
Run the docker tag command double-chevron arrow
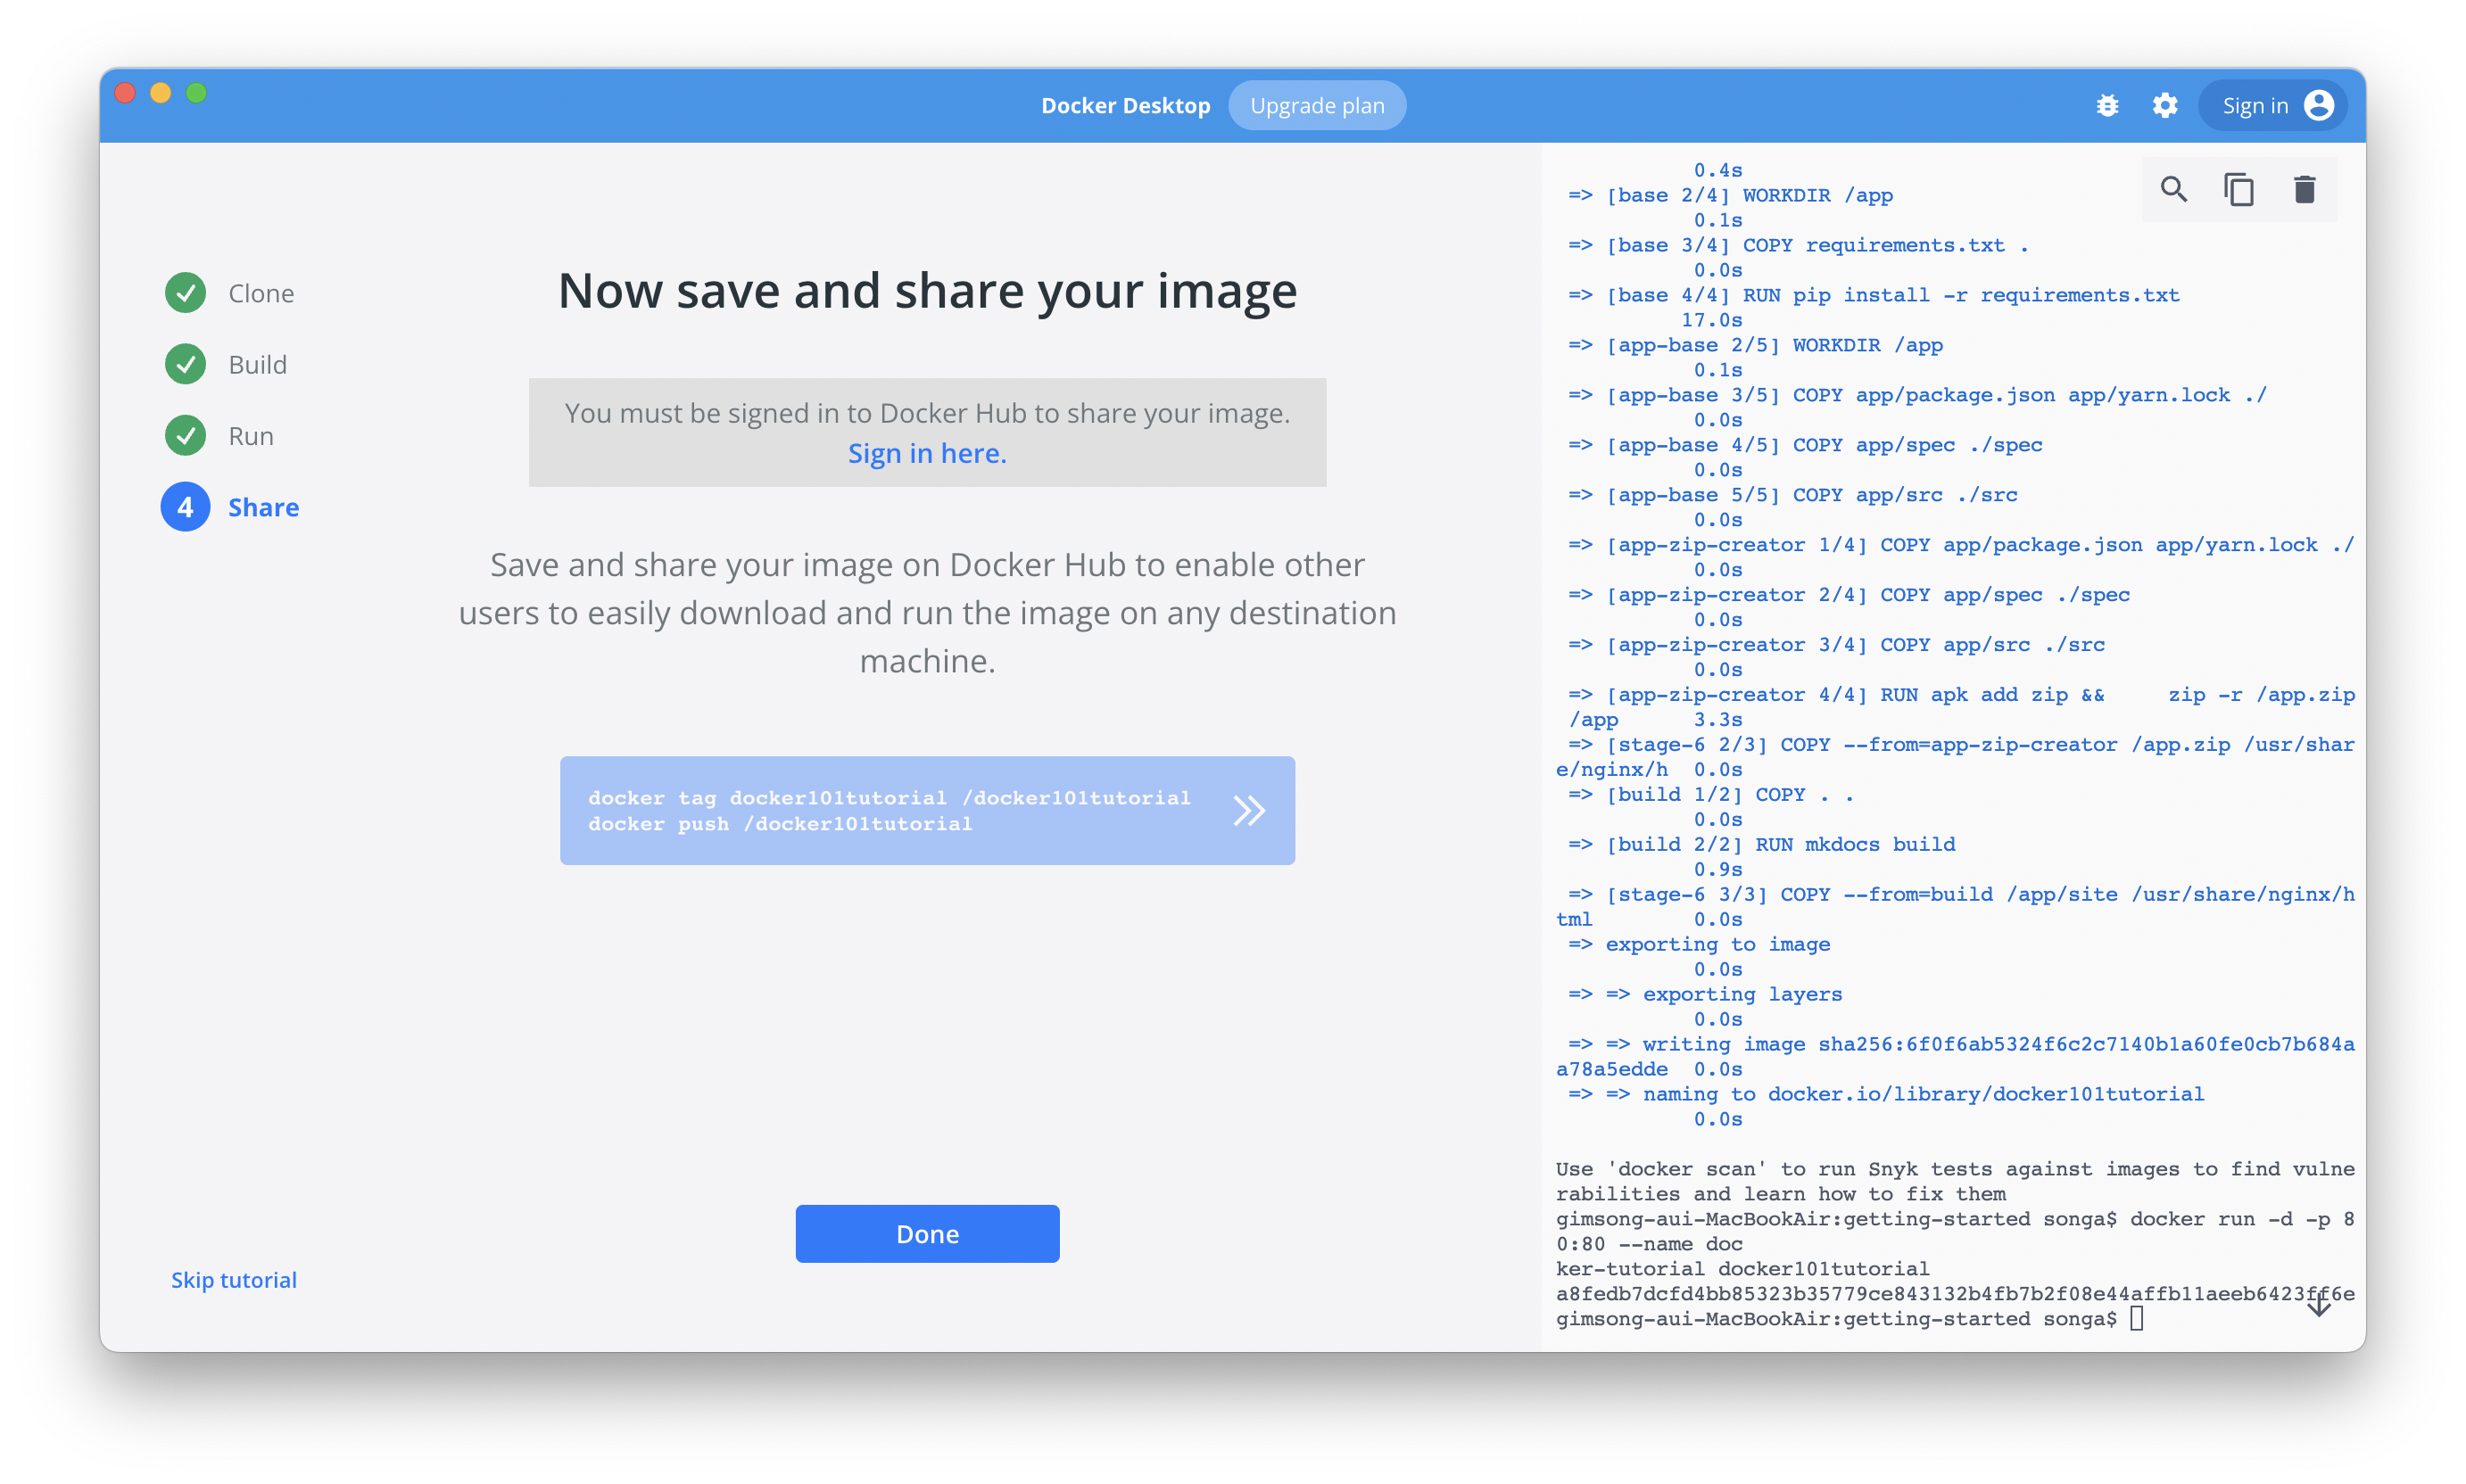[1248, 810]
